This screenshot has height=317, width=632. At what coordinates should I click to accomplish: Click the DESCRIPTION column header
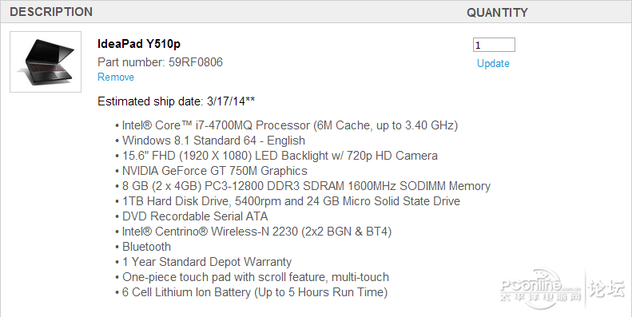click(x=51, y=12)
